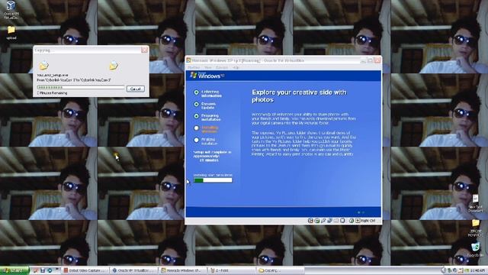Click the Installing Windows step indicator
The image size is (488, 275).
click(x=197, y=128)
